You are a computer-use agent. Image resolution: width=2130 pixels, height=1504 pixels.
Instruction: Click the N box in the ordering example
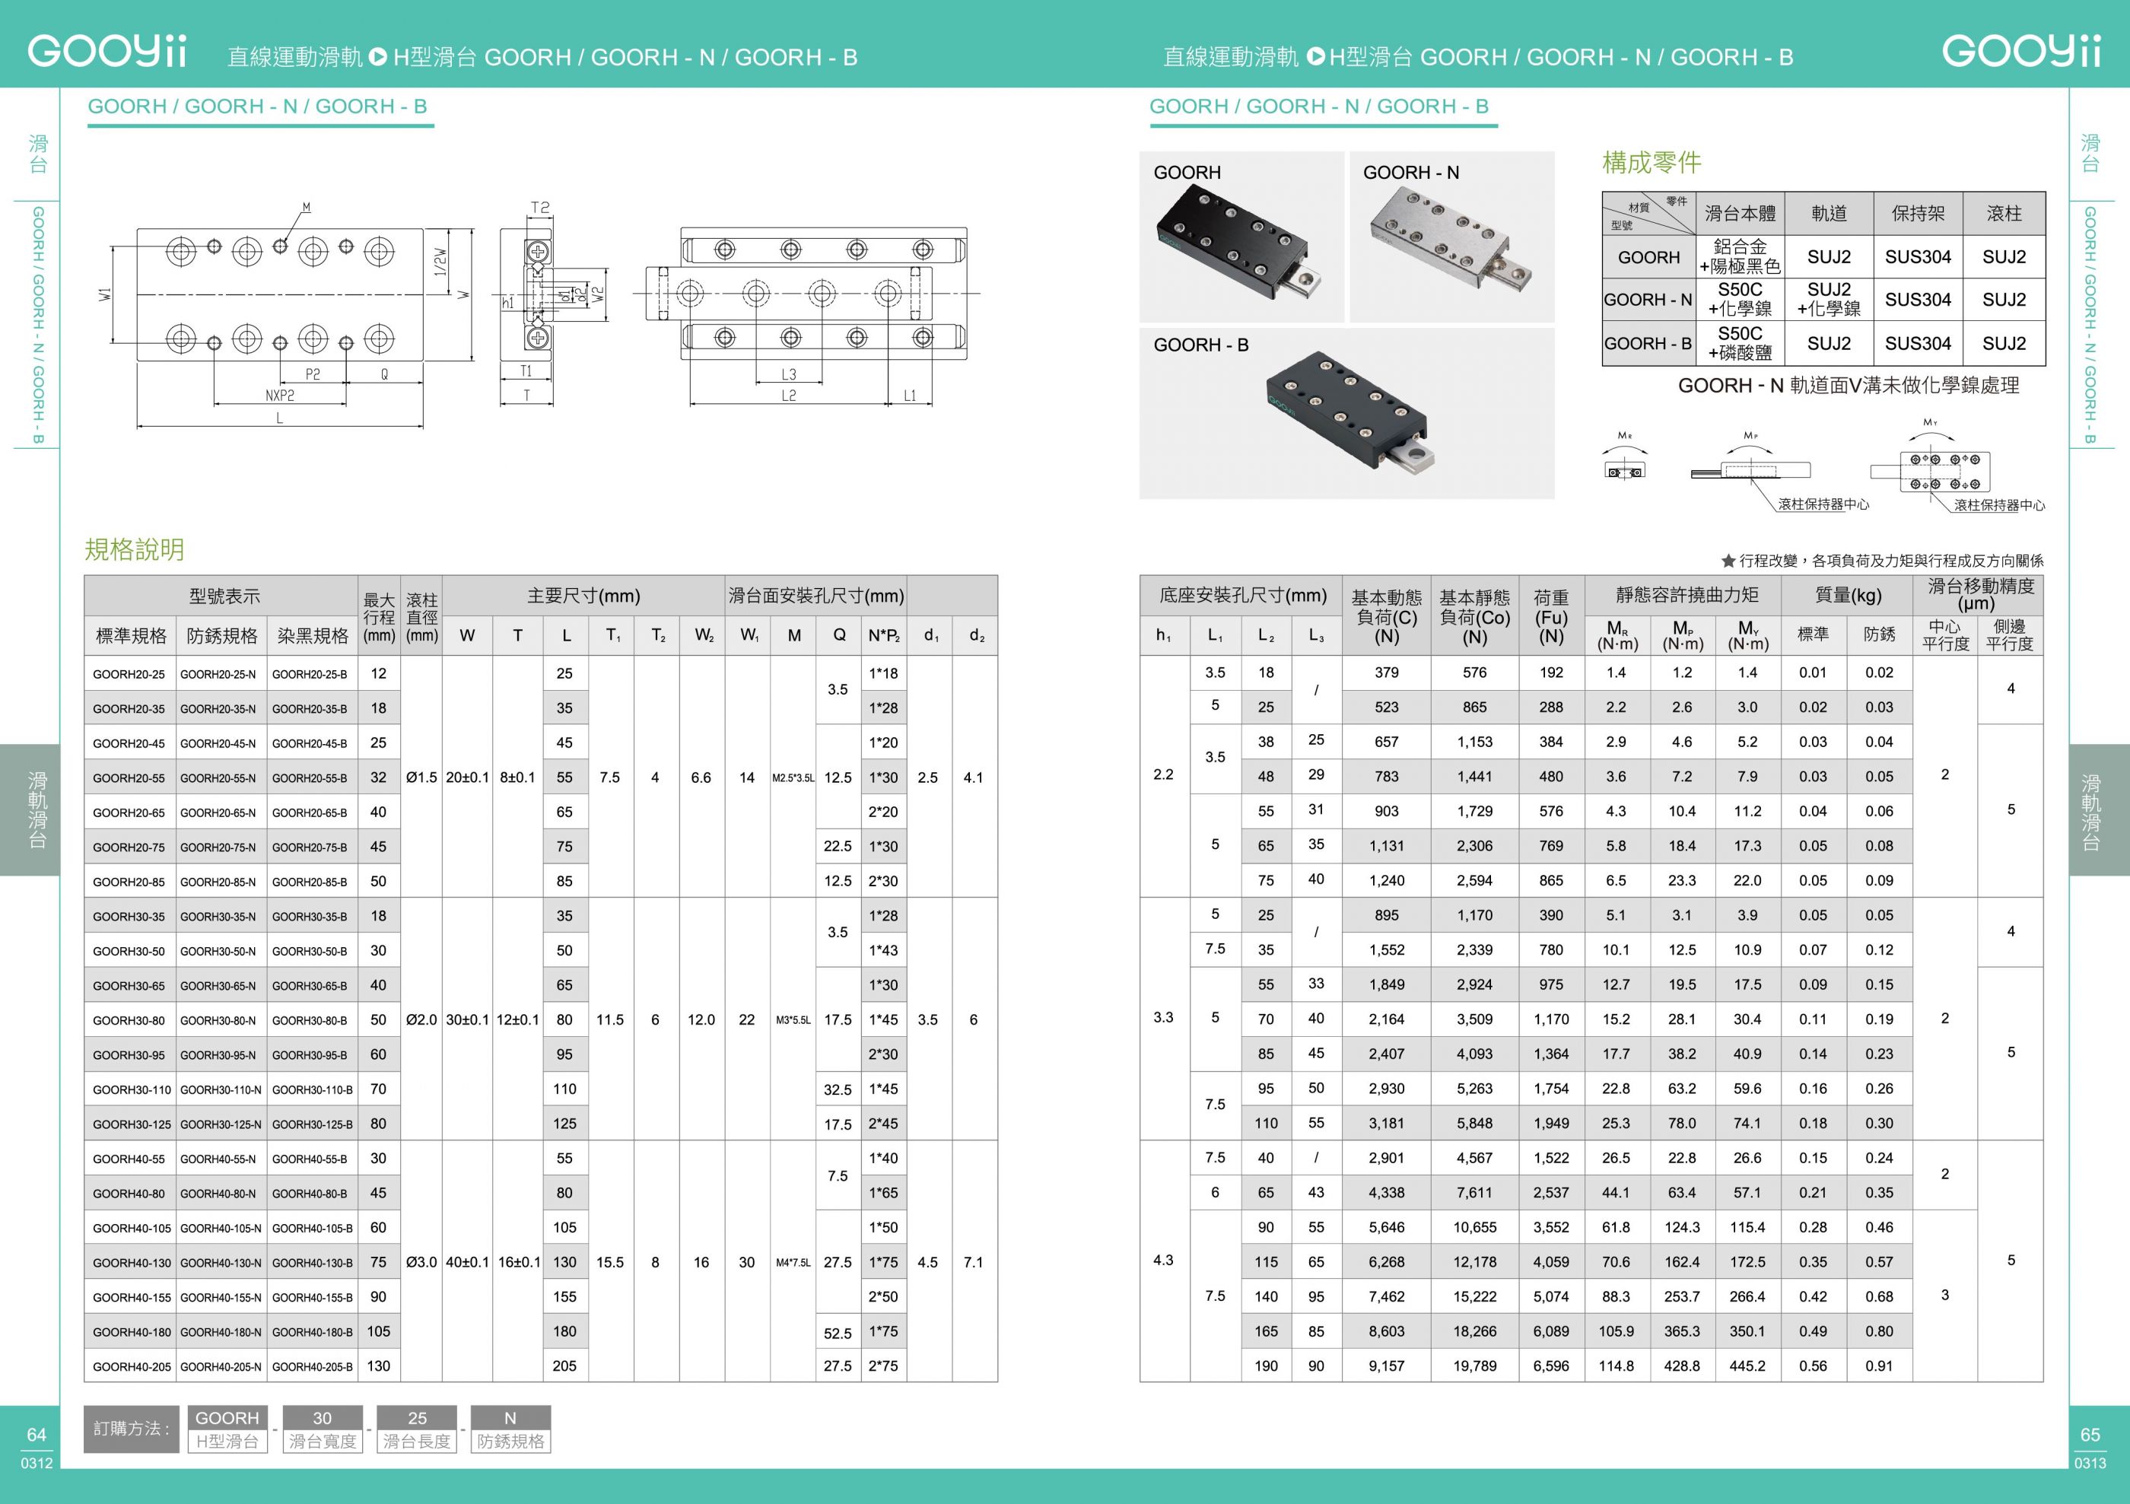pyautogui.click(x=510, y=1418)
